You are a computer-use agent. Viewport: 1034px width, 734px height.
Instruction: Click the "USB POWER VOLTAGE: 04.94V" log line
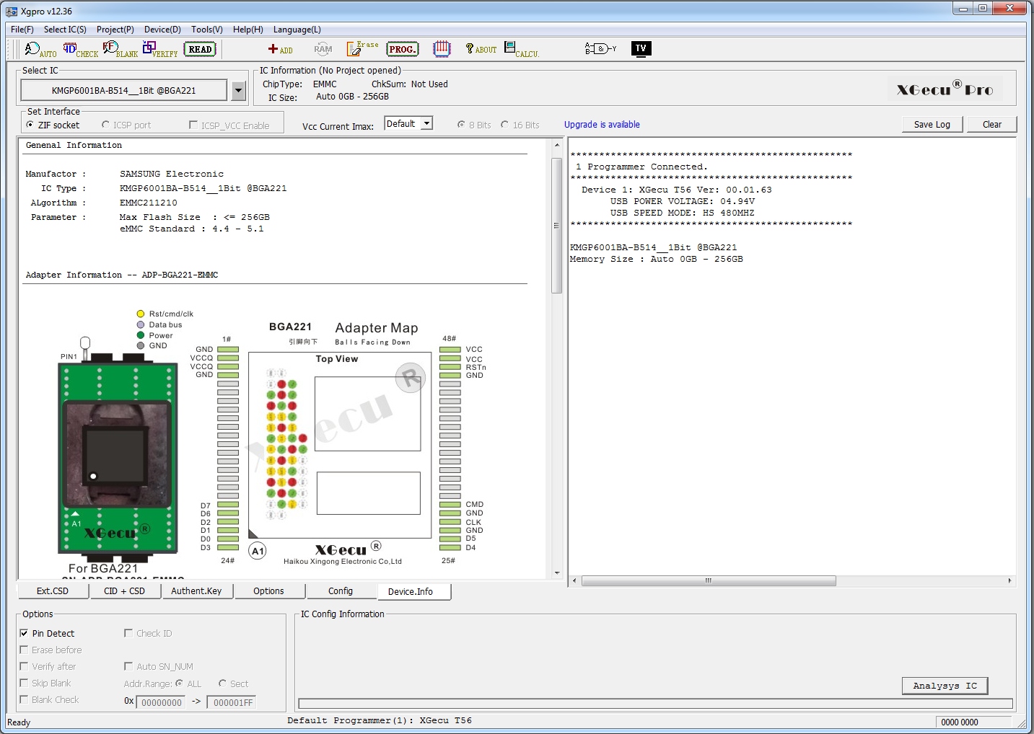pos(683,201)
